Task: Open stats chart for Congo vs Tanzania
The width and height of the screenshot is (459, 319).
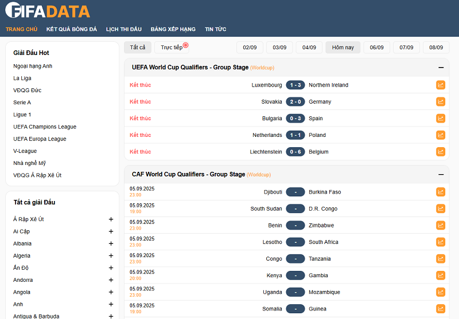Action: [x=441, y=258]
